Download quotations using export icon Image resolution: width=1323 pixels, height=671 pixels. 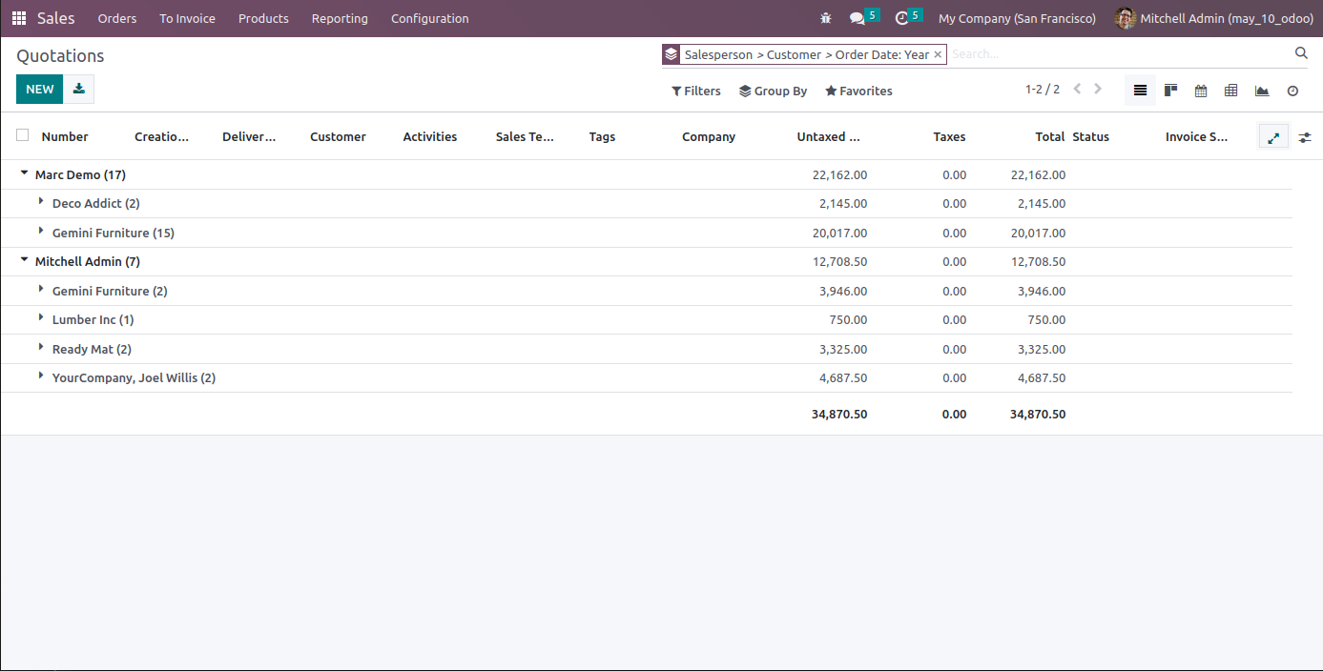tap(79, 89)
